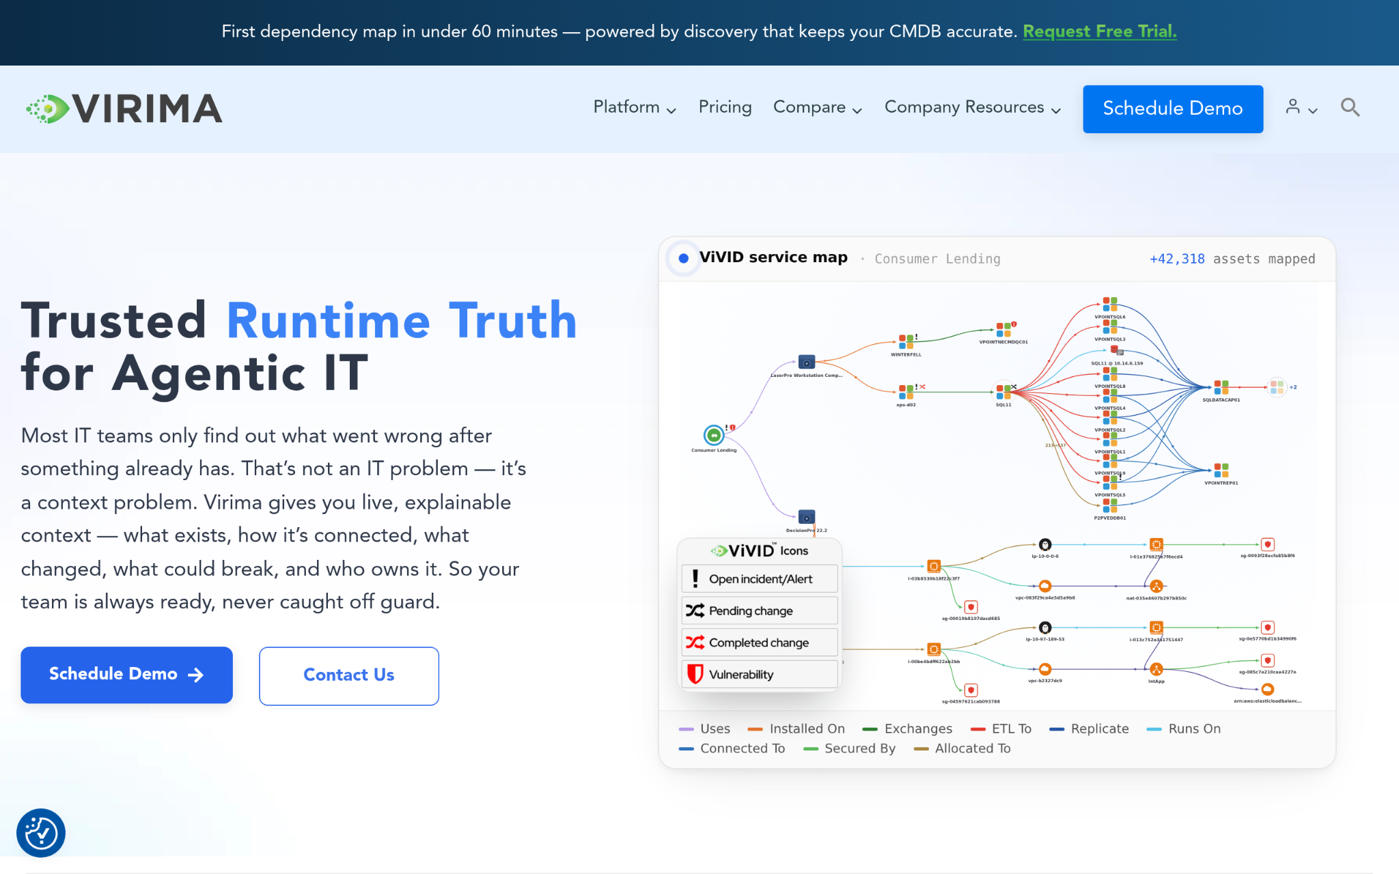Click the Completed change red shuffle icon

click(695, 643)
